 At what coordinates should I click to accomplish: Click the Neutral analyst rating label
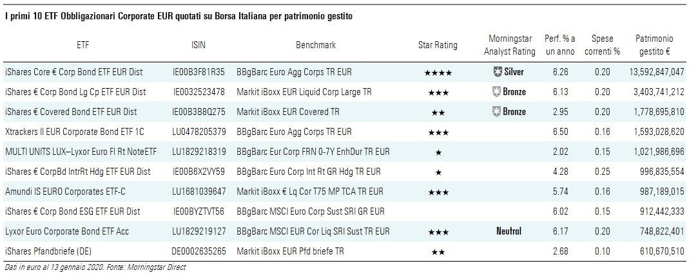pos(509,231)
